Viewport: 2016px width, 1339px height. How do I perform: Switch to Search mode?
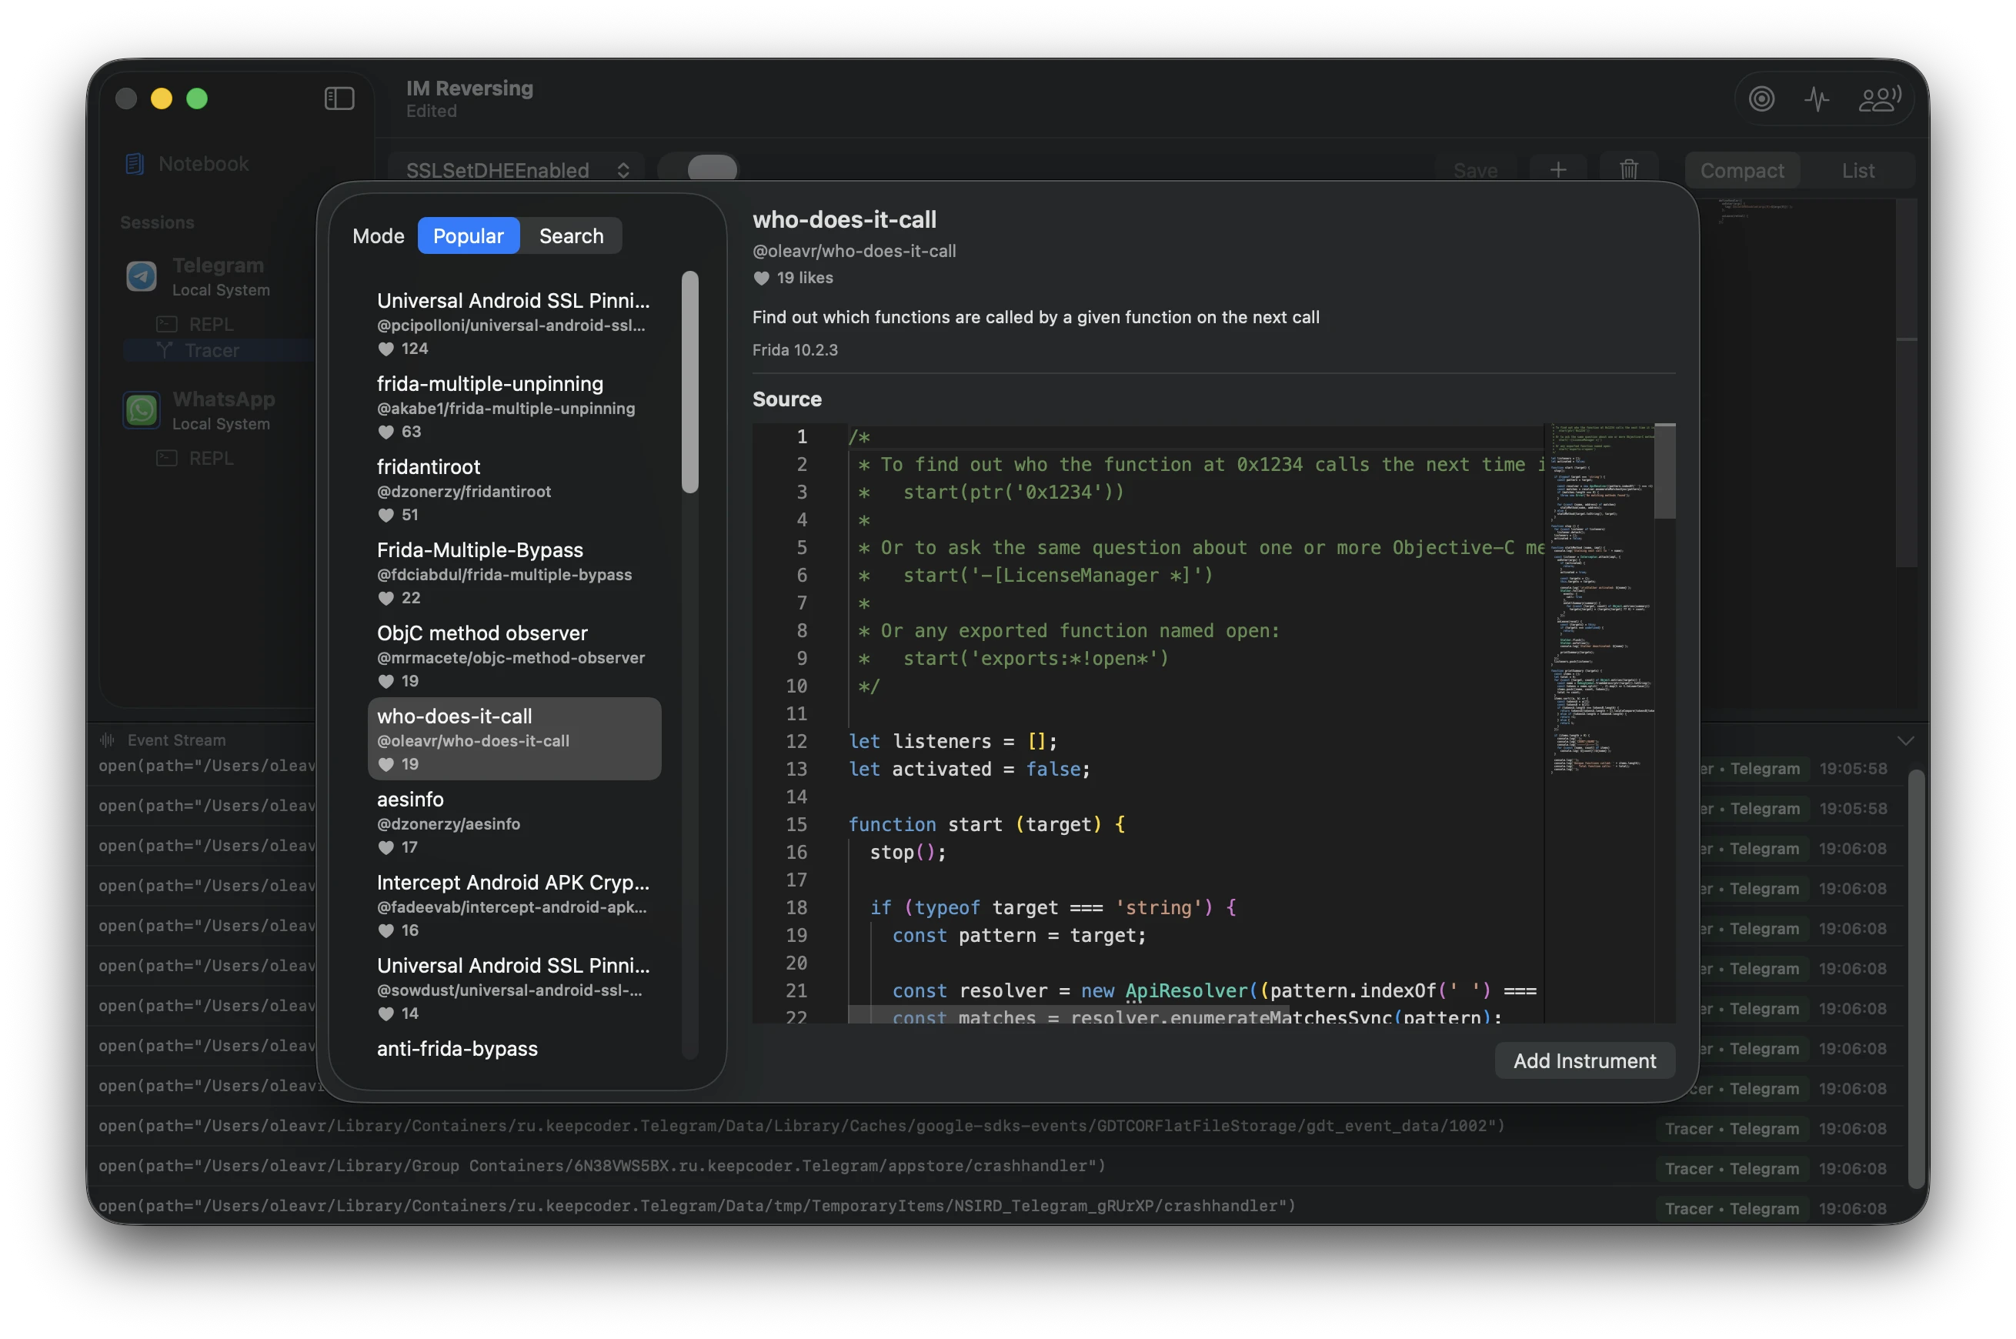click(571, 235)
